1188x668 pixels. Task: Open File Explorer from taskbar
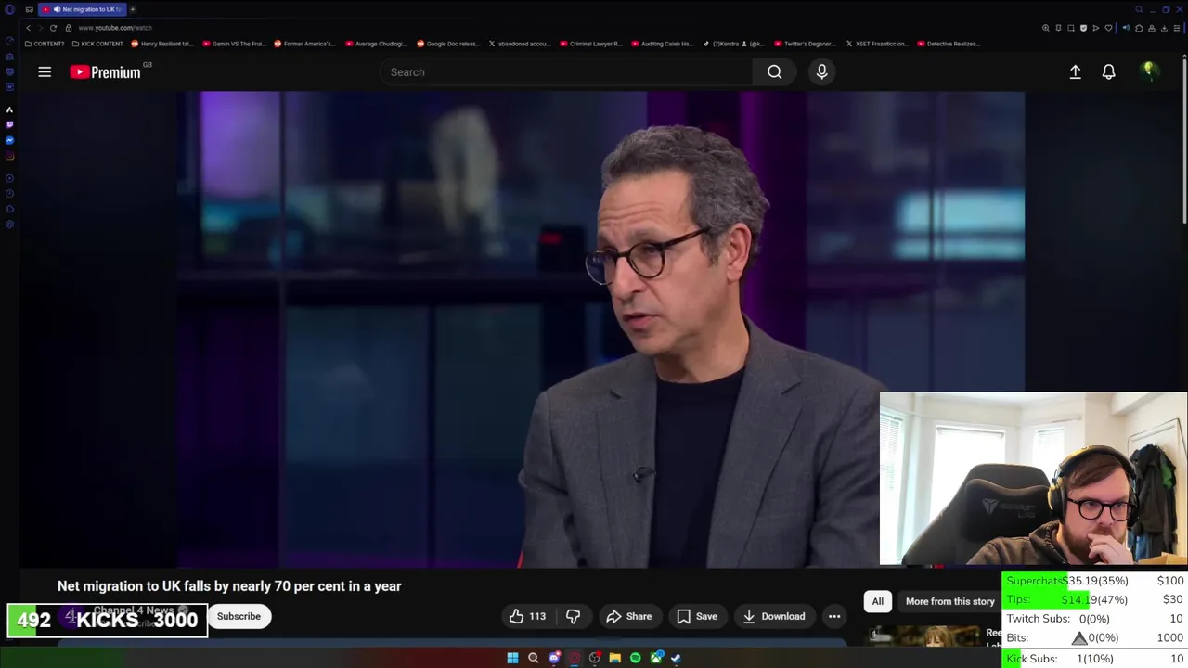coord(614,658)
